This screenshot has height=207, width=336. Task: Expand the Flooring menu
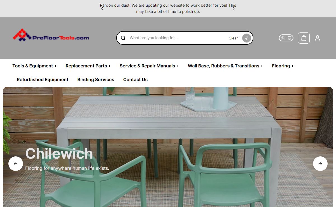[283, 66]
